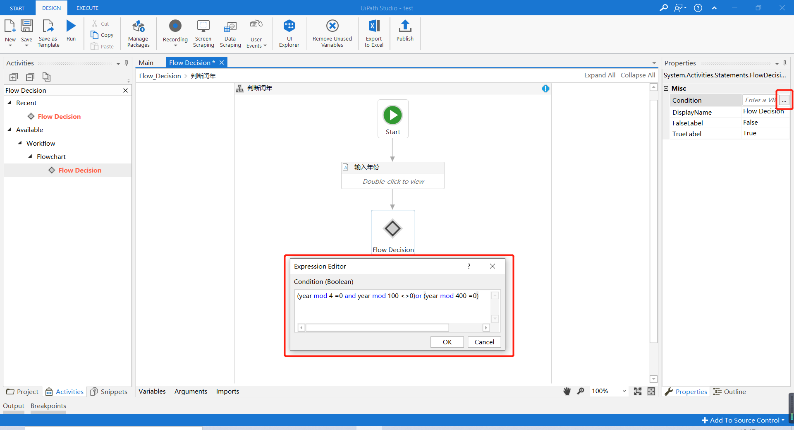The height and width of the screenshot is (430, 794).
Task: Export workflow to Excel
Action: tap(373, 33)
